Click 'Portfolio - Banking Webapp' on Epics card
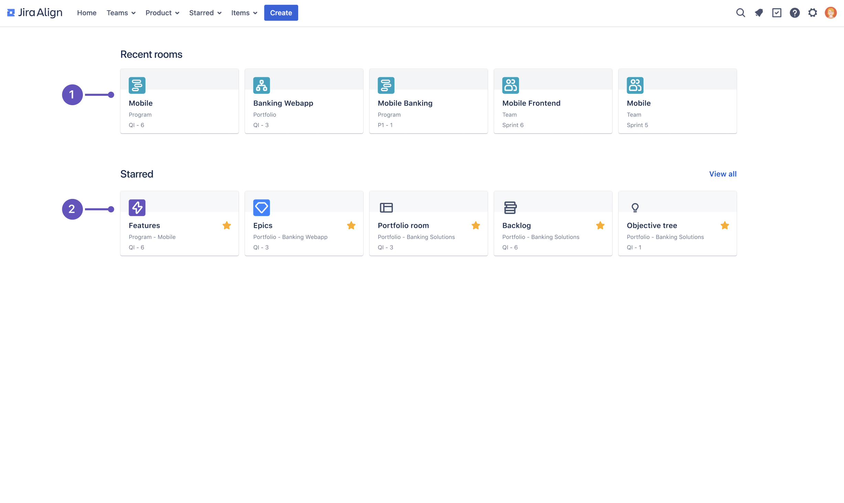 (x=290, y=237)
